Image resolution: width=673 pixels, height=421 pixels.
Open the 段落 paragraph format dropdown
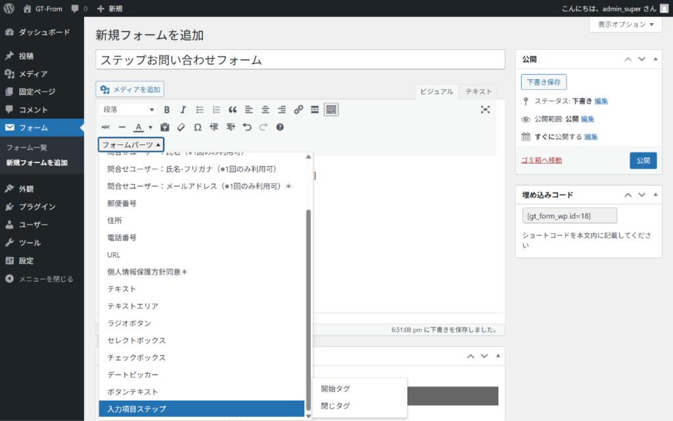[x=128, y=110]
